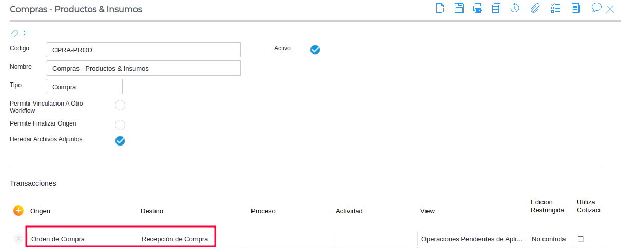621x248 pixels.
Task: Delete the Orden de Compra row with X
Action: (18, 239)
